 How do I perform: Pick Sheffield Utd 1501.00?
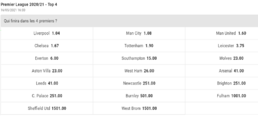pyautogui.click(x=47, y=108)
